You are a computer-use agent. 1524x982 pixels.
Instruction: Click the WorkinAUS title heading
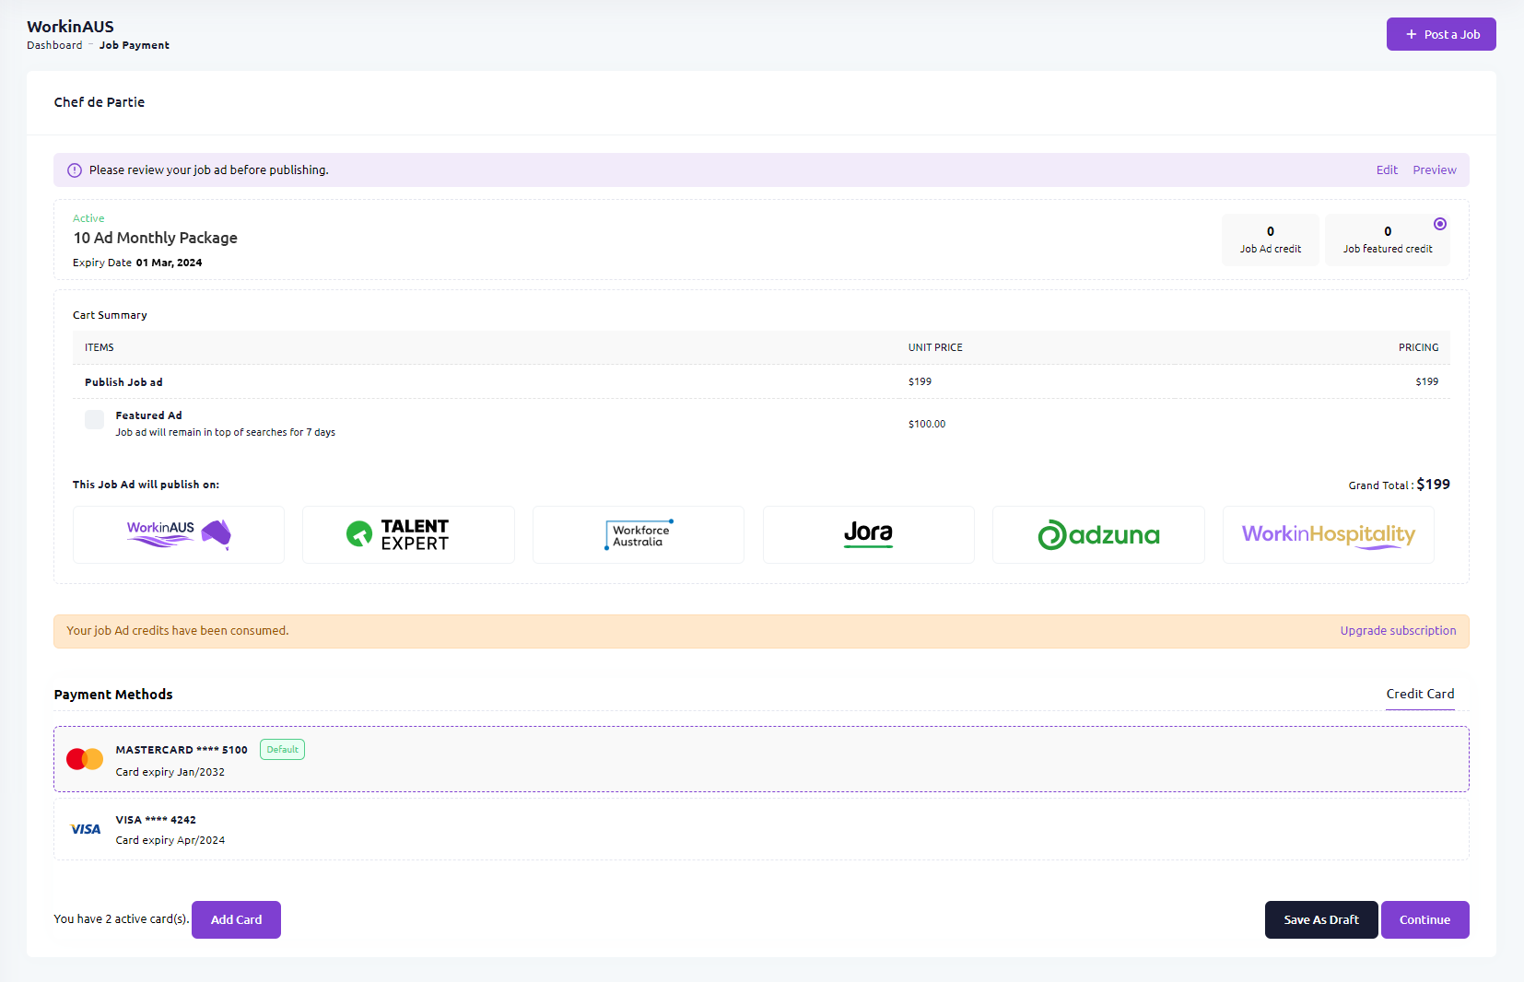[70, 27]
